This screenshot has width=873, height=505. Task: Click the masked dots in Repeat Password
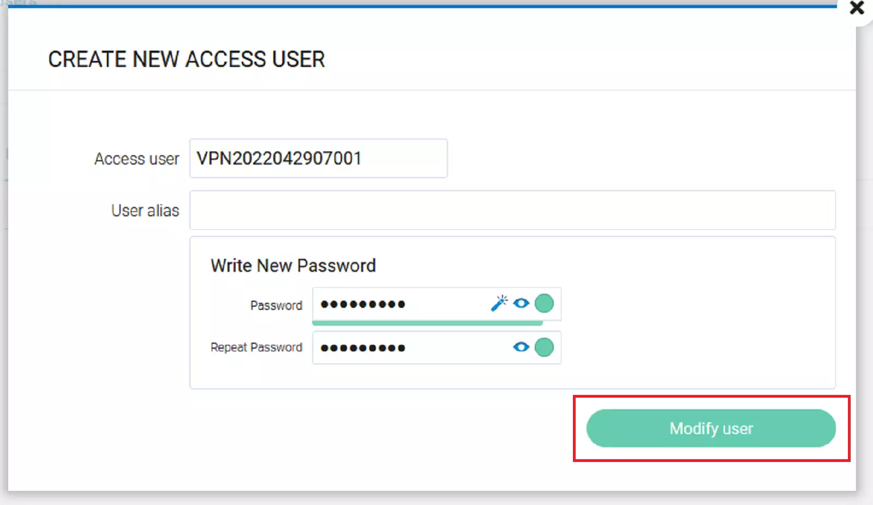(363, 348)
